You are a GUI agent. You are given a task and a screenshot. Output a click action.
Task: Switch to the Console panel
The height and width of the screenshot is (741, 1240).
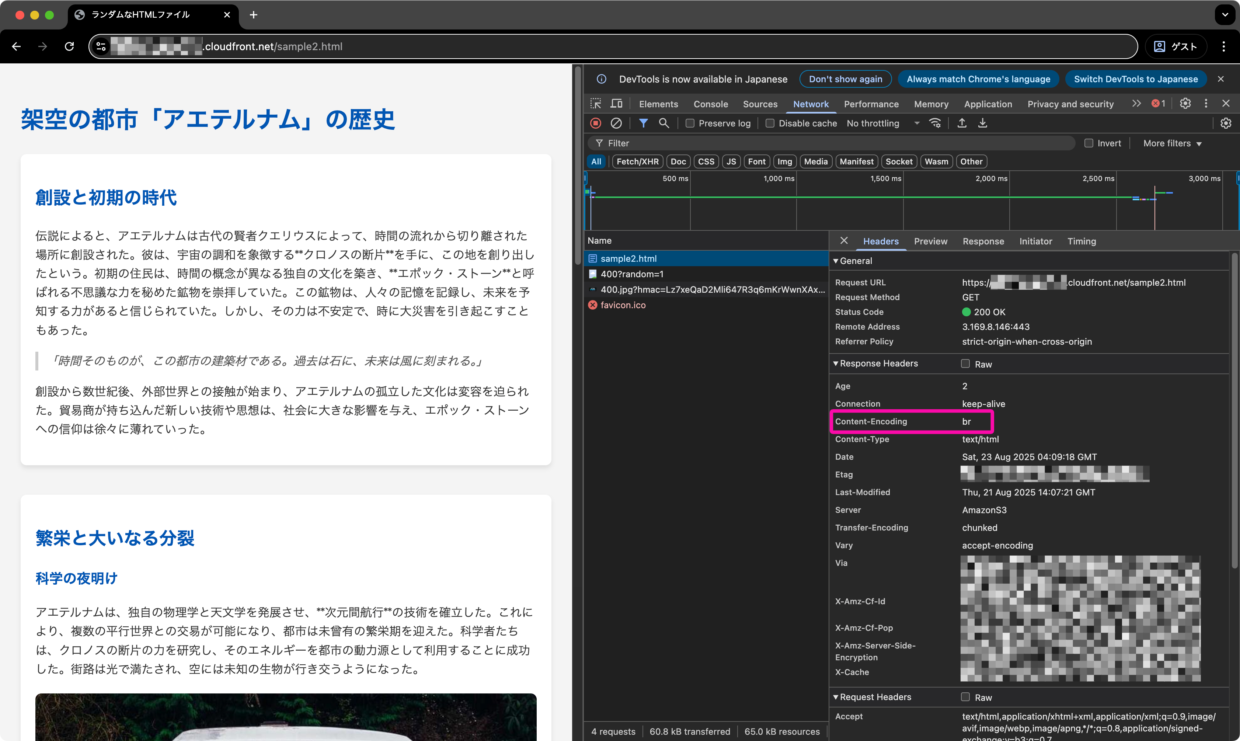click(710, 104)
